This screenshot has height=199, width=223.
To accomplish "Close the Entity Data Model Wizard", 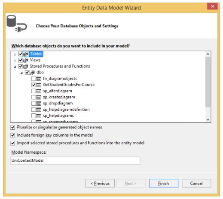I will pos(212,6).
